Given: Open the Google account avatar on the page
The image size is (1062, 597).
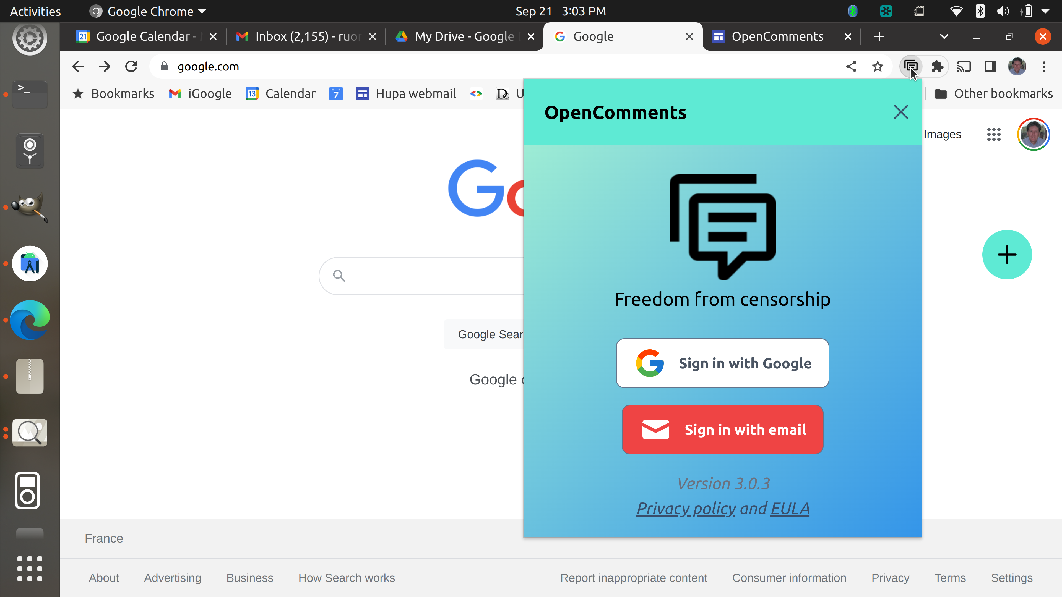Looking at the screenshot, I should (x=1033, y=134).
